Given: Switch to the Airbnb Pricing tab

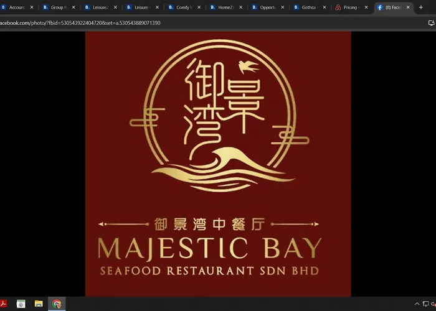Looking at the screenshot, I should [351, 7].
